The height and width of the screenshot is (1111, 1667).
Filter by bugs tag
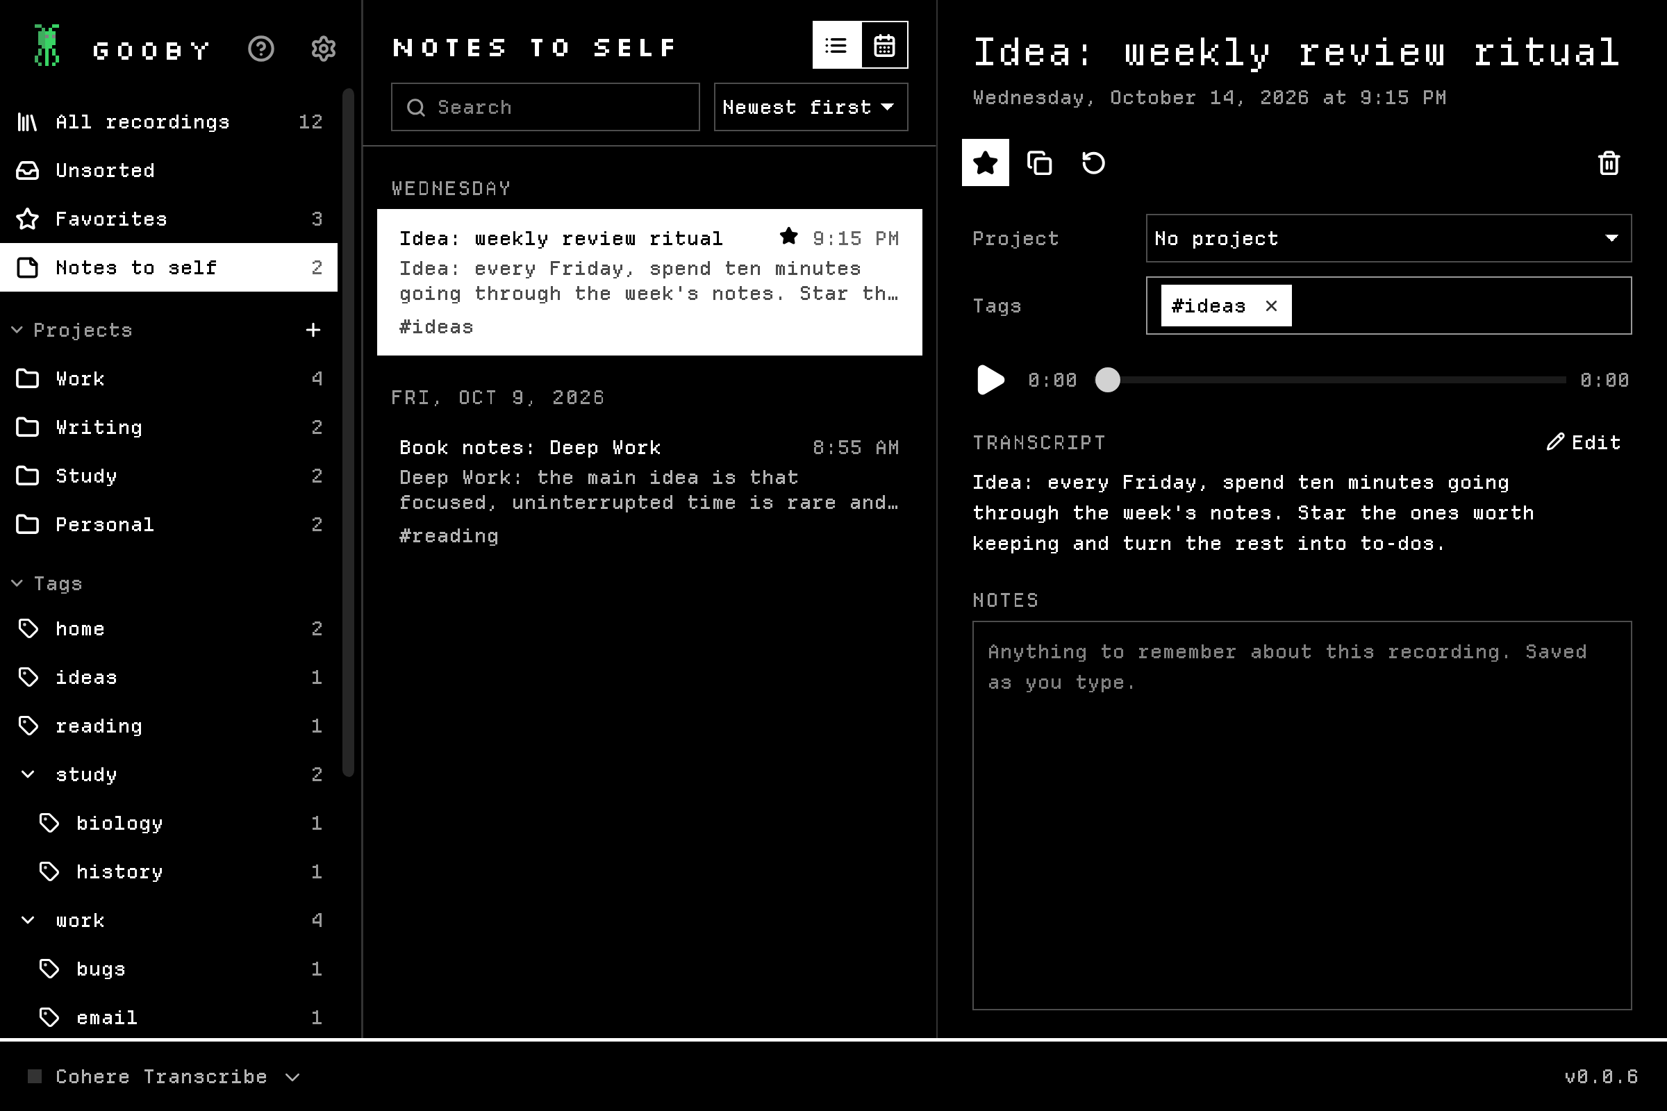tap(169, 969)
